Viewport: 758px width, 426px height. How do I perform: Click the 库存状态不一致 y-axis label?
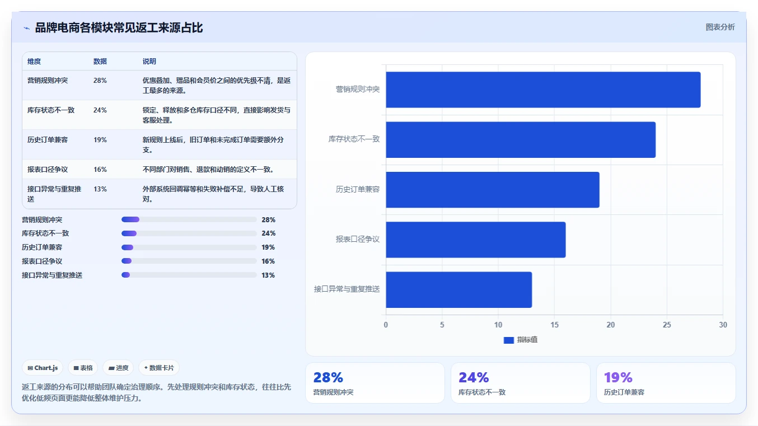click(354, 139)
